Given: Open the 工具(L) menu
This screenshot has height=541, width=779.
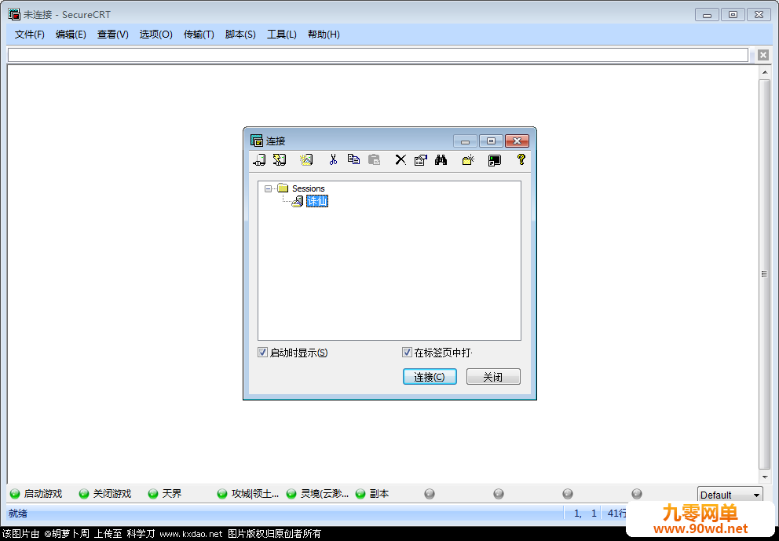Looking at the screenshot, I should 282,35.
